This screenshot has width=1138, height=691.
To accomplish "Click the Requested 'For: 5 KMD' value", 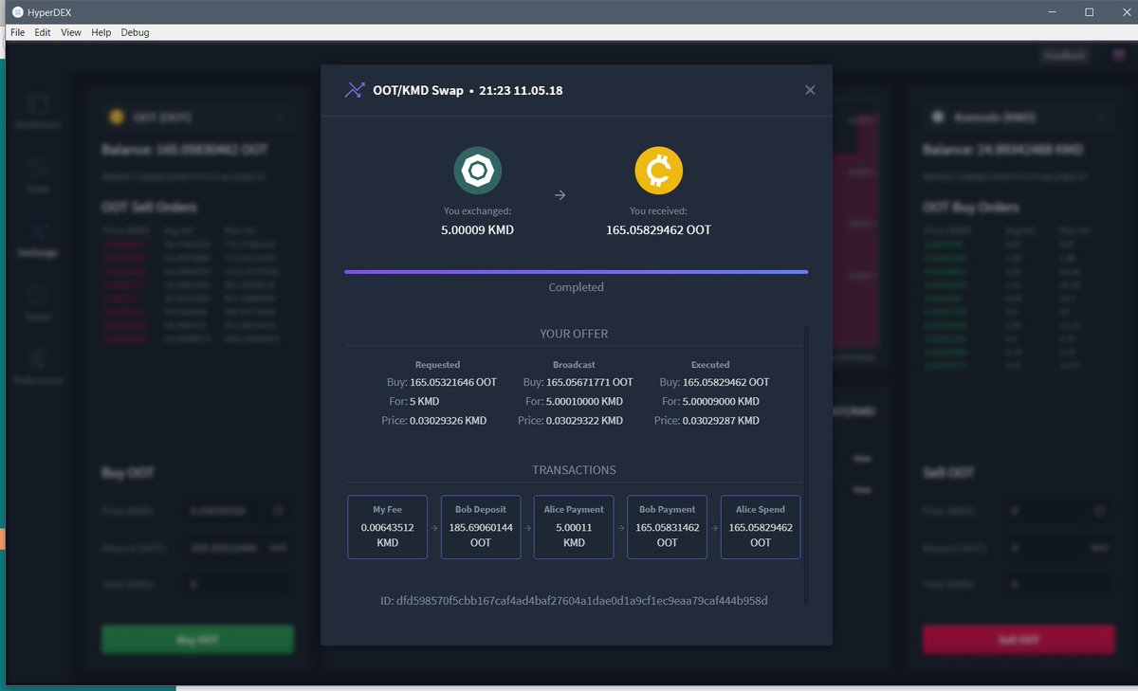I will coord(424,401).
